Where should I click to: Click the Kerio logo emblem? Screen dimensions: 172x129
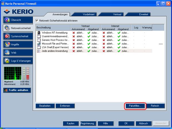pos(7,11)
